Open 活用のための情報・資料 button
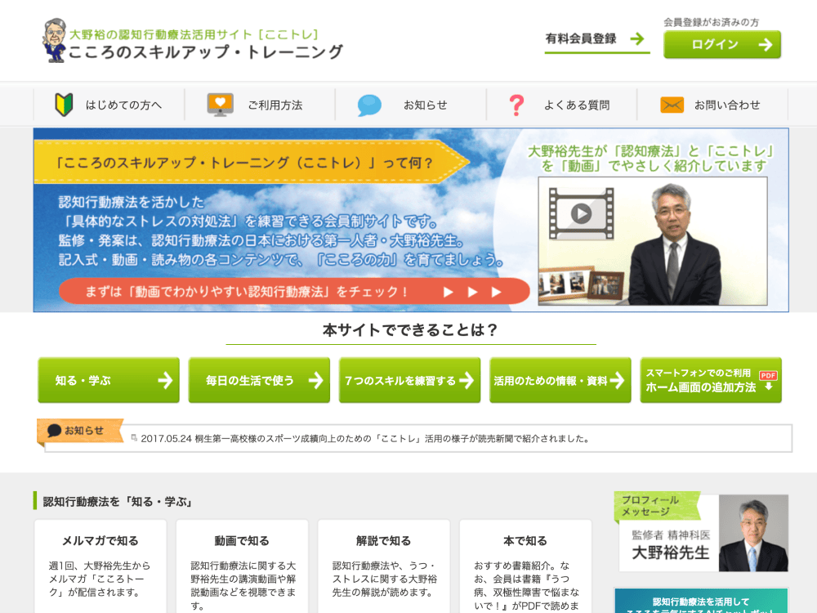The height and width of the screenshot is (613, 817). (x=560, y=380)
